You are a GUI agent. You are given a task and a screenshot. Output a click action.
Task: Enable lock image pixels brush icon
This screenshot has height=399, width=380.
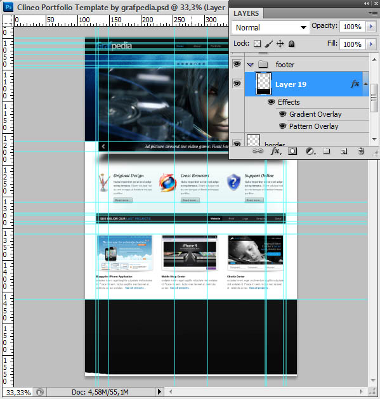pos(268,44)
